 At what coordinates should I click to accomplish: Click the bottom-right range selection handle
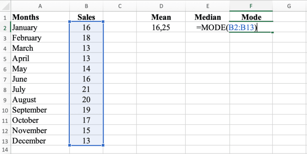tap(103, 145)
